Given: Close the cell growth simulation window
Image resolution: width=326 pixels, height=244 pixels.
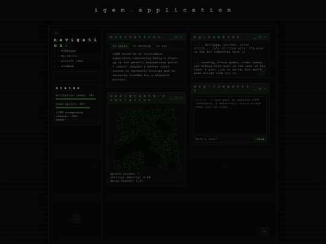Looking at the screenshot, I should point(181,98).
